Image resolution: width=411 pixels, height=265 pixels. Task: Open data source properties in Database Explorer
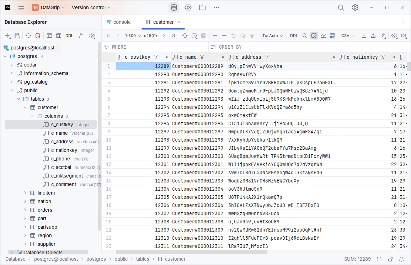(17, 36)
